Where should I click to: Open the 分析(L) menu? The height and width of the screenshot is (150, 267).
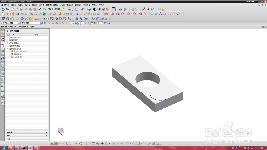(x=62, y=5)
